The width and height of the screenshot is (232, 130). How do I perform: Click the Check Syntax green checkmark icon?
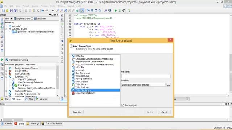(x=16, y=85)
